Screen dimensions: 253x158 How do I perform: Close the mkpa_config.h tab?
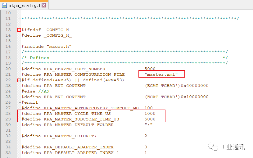pos(44,5)
